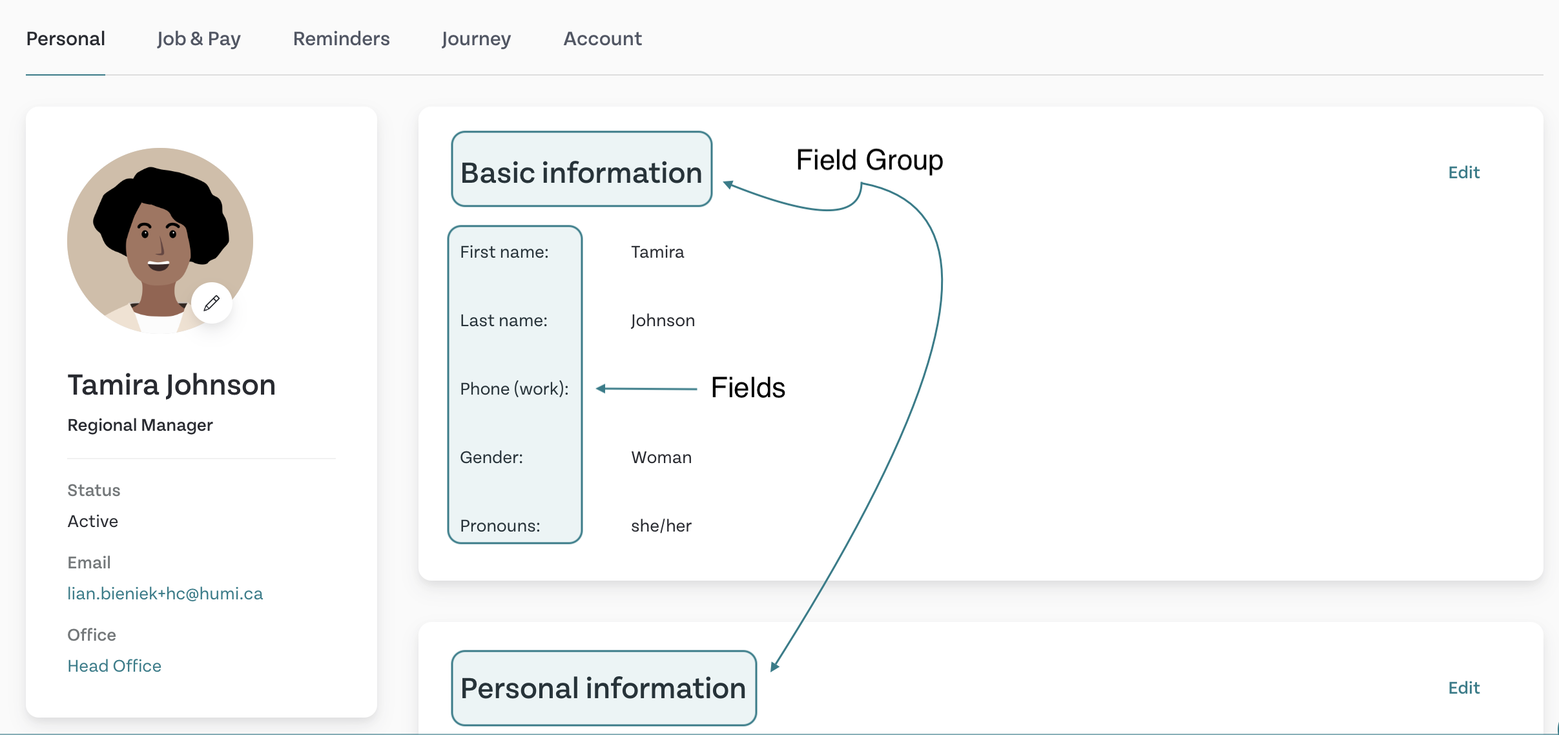Edit the Basic information section
Viewport: 1559px width, 735px height.
(1463, 172)
